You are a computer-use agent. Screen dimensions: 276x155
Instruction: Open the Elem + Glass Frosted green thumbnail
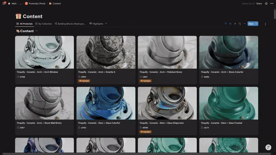point(229,103)
